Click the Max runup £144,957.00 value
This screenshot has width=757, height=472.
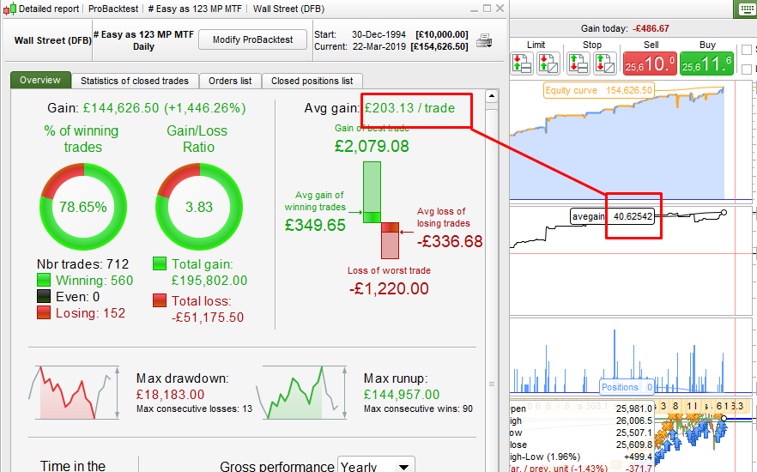(x=402, y=394)
